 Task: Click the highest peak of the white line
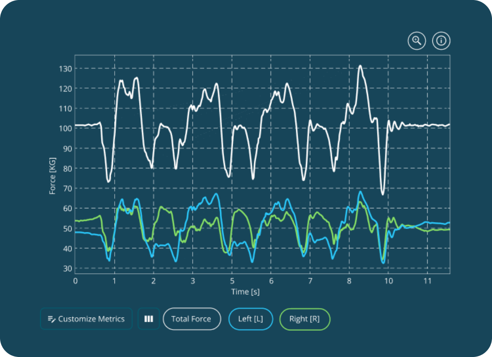coord(360,66)
